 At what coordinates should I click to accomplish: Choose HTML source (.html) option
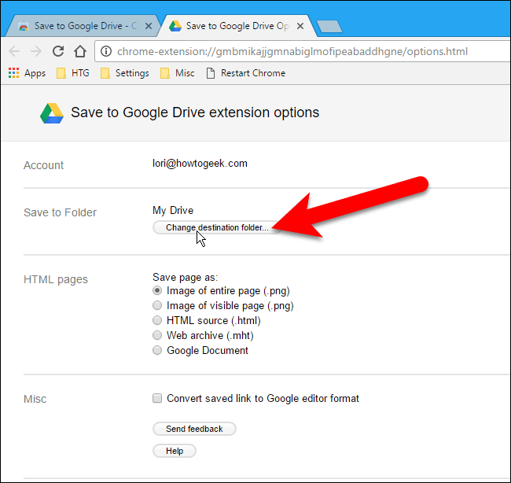tap(158, 321)
